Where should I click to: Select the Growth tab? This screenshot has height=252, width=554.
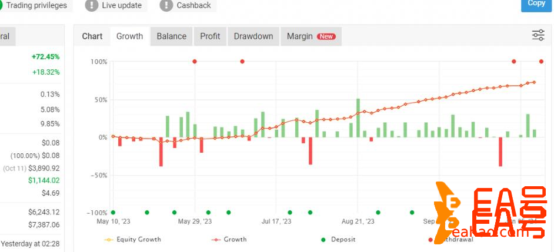click(x=129, y=36)
